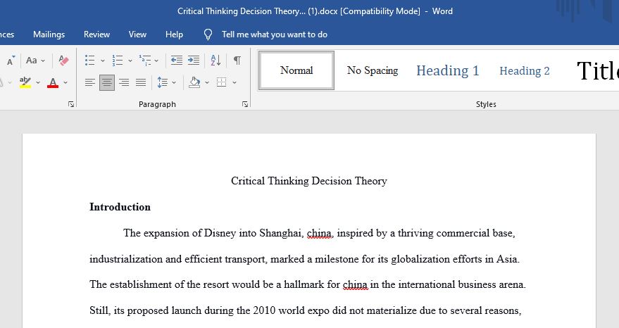Clear All Formatting eraser icon
Image resolution: width=619 pixels, height=328 pixels.
point(63,61)
